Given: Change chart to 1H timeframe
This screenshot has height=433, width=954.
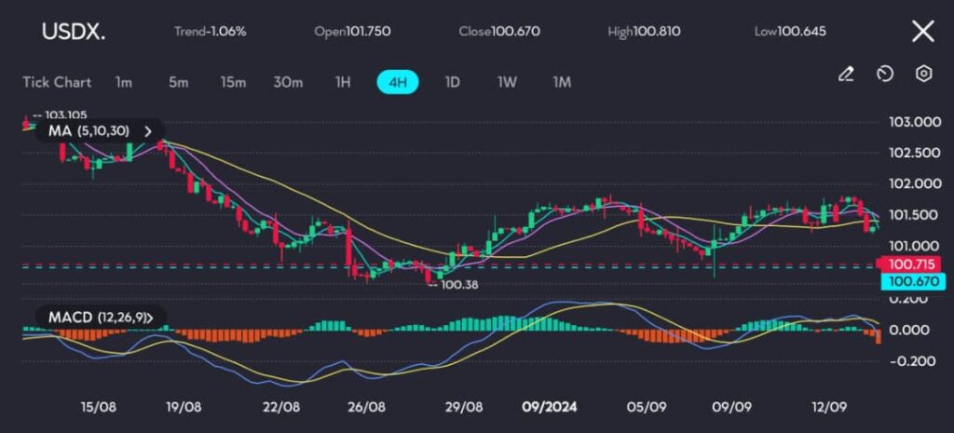Looking at the screenshot, I should pyautogui.click(x=343, y=82).
